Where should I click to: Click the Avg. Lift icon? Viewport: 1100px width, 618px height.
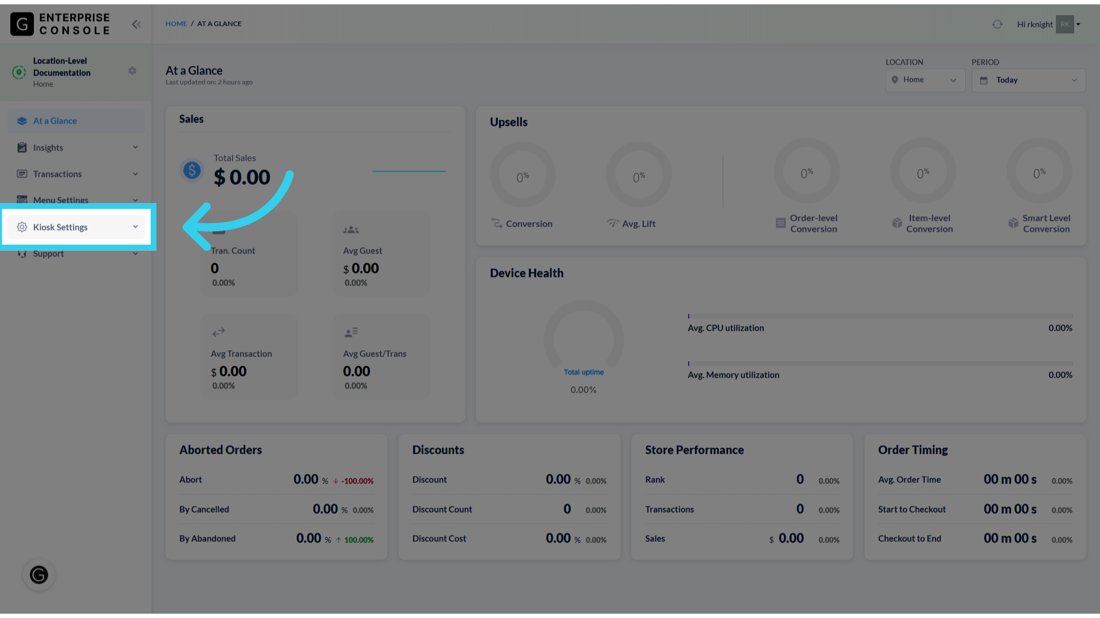[613, 223]
